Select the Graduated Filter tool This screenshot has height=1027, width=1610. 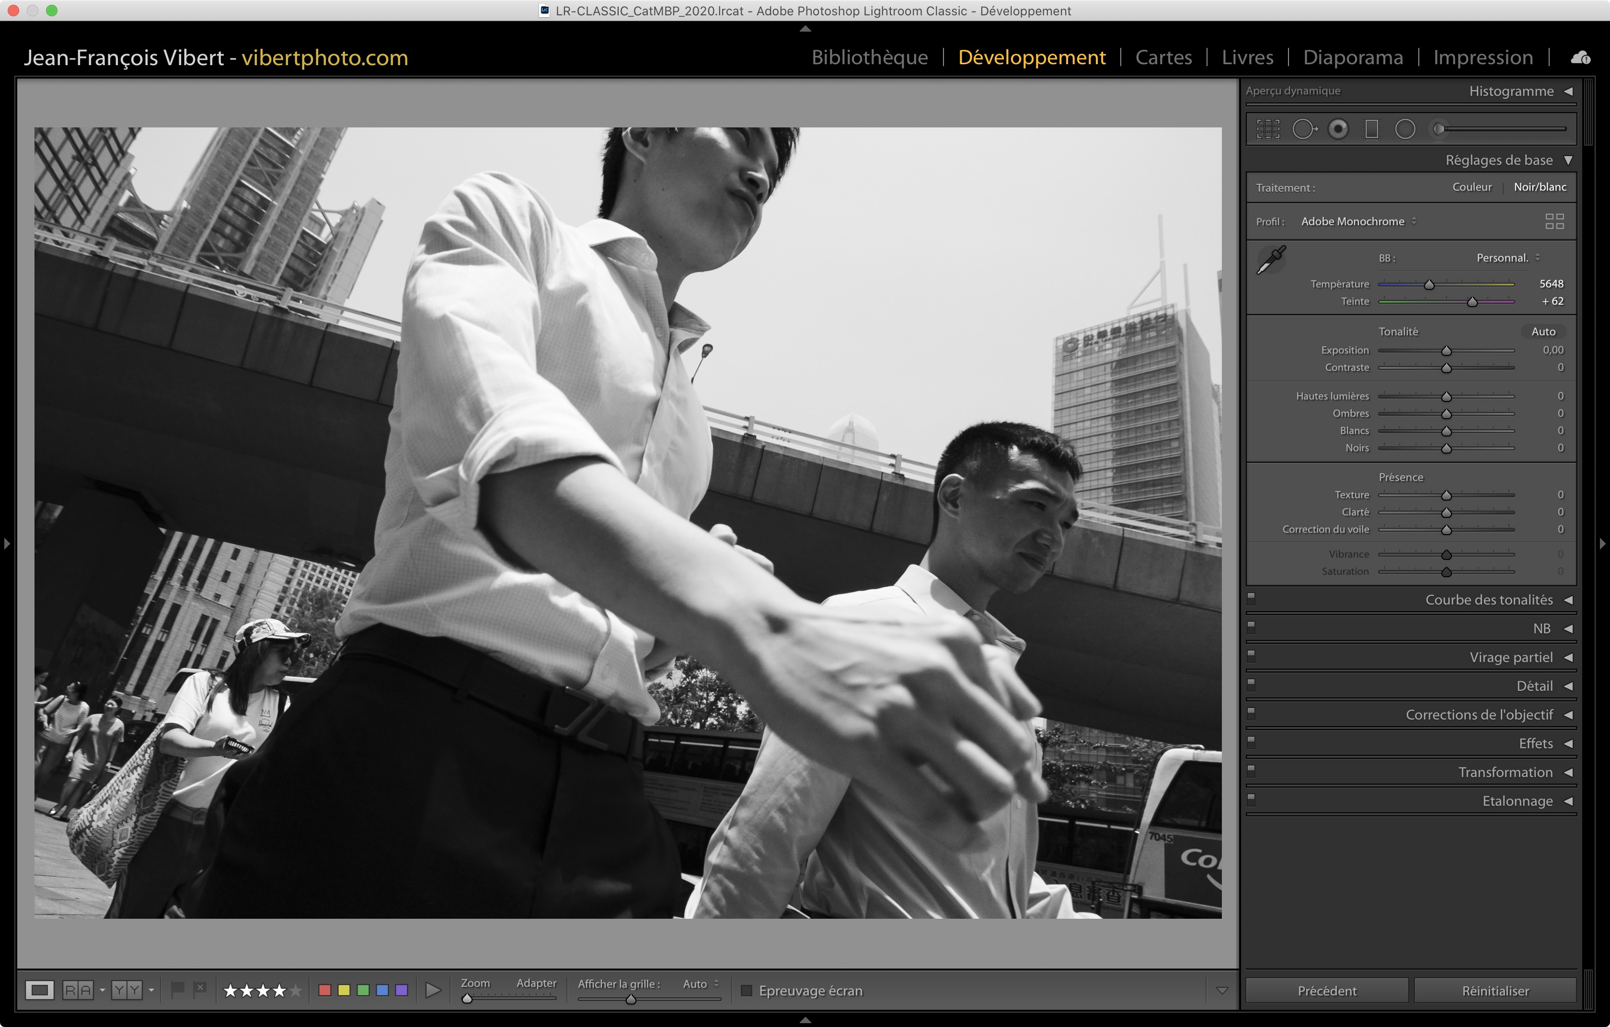tap(1371, 129)
